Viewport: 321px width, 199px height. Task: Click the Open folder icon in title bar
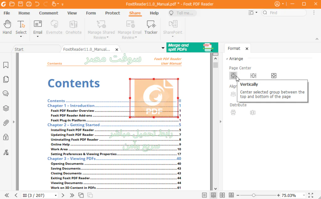pos(12,4)
